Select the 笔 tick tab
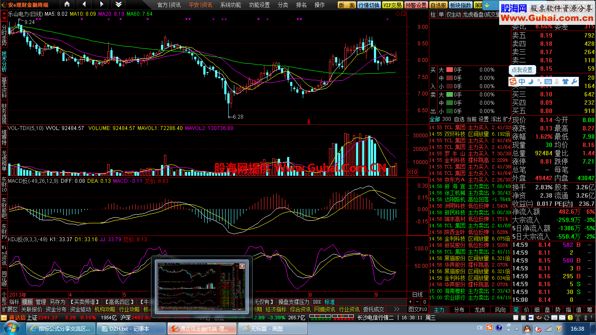 click(516, 310)
